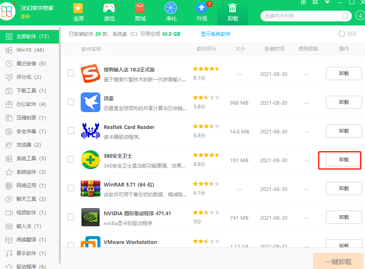Click the 安全杀毒 sidebar icon
Viewport: 365px width, 269px height.
pyautogui.click(x=9, y=131)
